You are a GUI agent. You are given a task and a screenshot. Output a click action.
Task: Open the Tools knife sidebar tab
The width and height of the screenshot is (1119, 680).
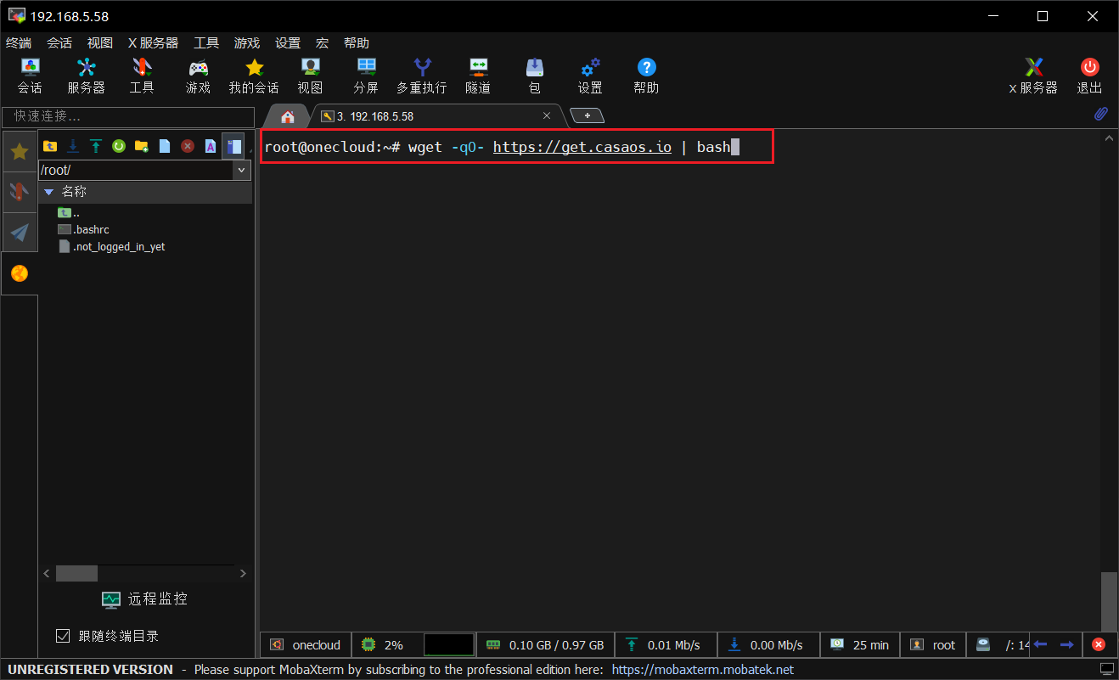(20, 192)
